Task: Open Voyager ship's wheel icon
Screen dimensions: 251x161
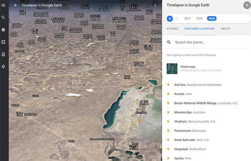Action: 3,30
